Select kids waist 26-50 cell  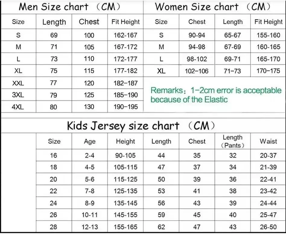pos(268,227)
